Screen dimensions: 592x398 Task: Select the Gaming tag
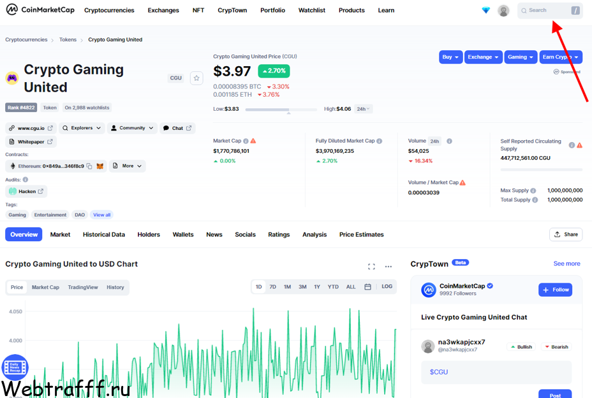[17, 215]
